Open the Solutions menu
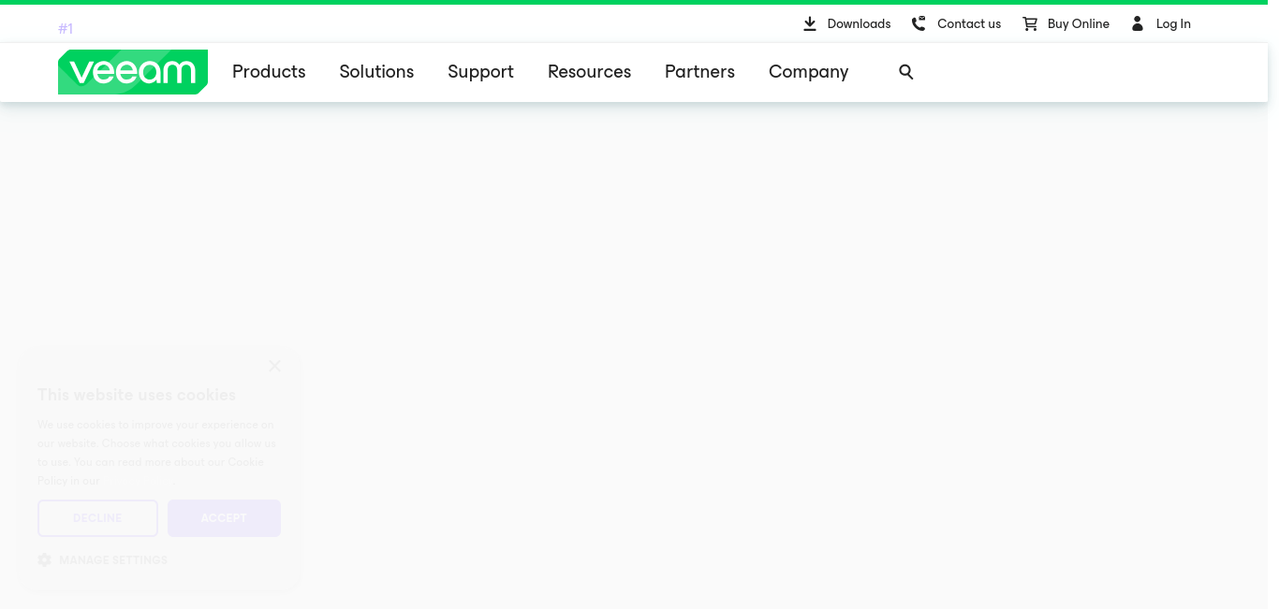Image resolution: width=1279 pixels, height=609 pixels. [x=376, y=72]
